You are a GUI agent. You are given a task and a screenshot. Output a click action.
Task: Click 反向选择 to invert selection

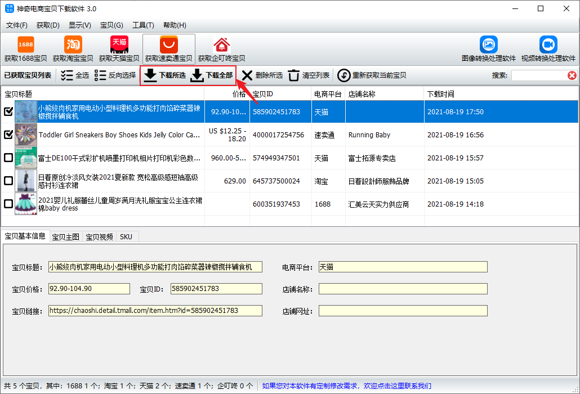[115, 75]
